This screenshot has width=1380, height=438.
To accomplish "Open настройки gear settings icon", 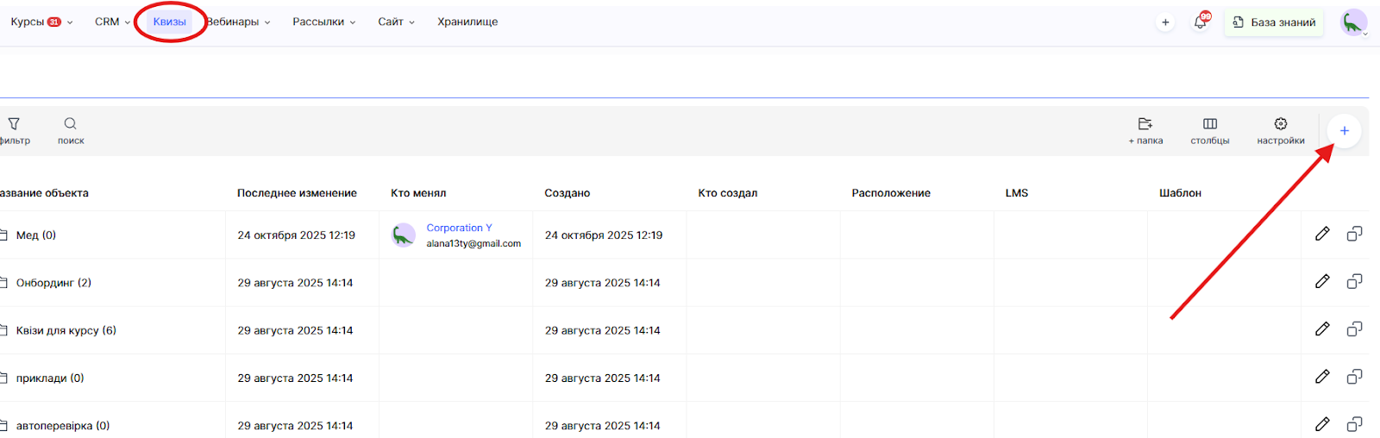I will click(x=1281, y=124).
